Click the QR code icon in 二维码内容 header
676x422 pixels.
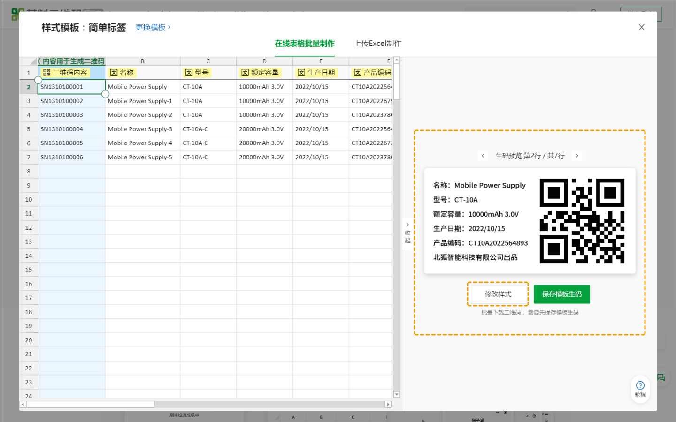click(x=46, y=73)
